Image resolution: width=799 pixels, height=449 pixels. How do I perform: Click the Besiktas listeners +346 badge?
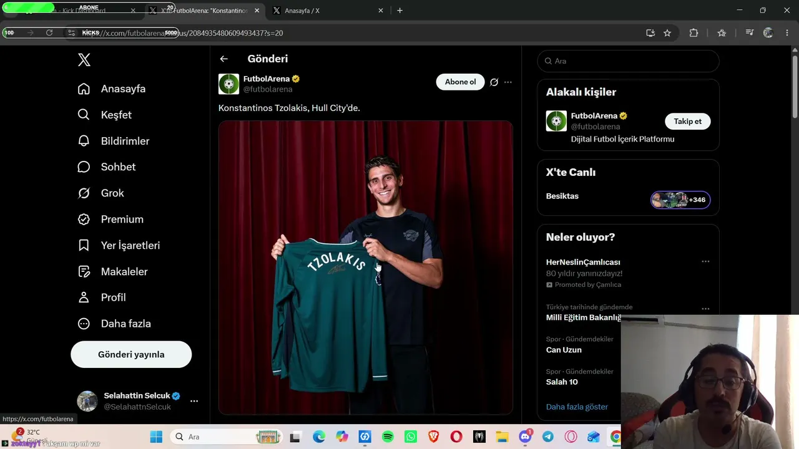pos(680,200)
